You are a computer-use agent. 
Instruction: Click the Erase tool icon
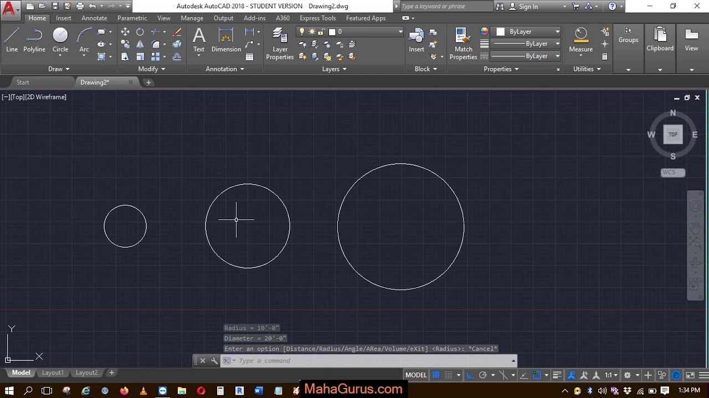[177, 32]
